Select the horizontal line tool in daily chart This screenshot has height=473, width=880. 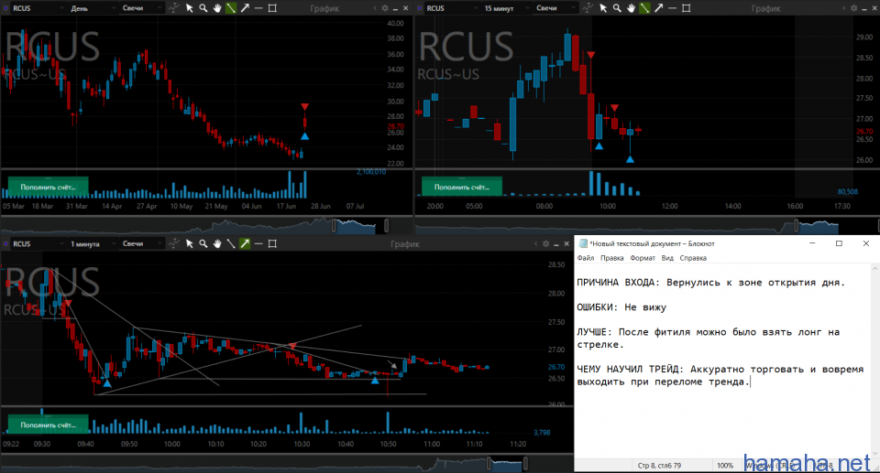coord(258,8)
